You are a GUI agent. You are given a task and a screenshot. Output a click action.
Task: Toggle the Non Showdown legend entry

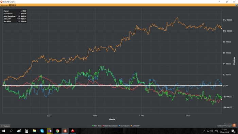point(110,125)
